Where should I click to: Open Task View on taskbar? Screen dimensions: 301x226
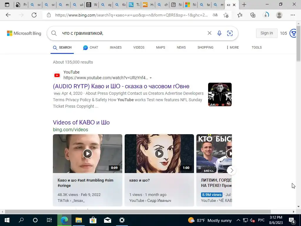coord(49,220)
